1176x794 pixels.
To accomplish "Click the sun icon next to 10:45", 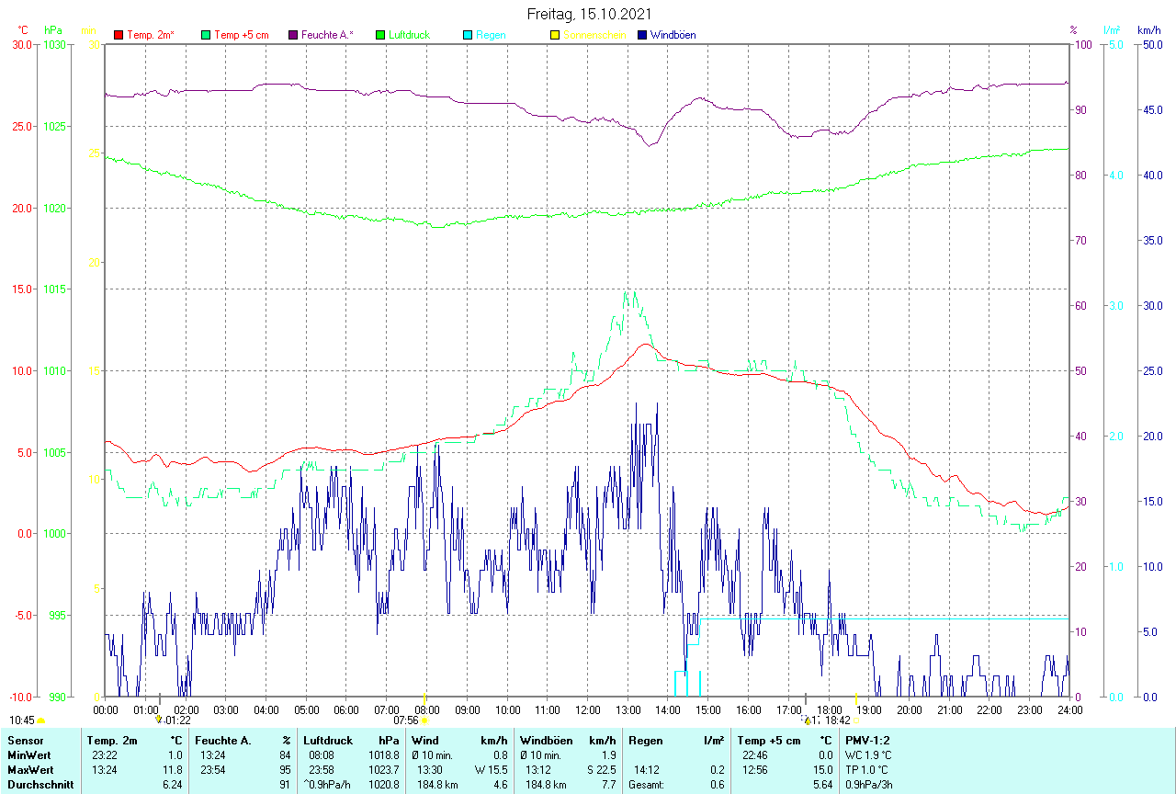I will click(41, 720).
